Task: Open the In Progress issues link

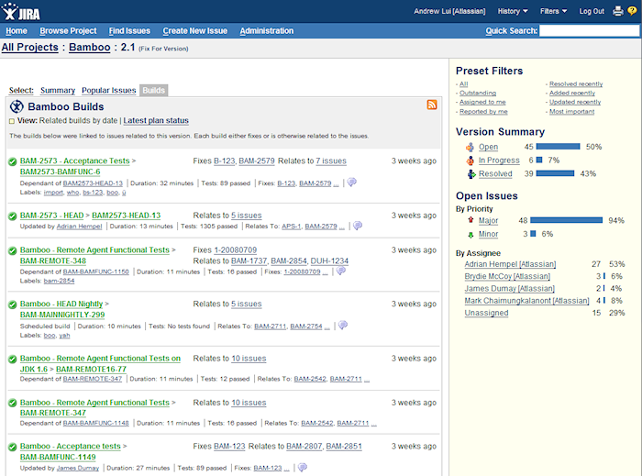Action: tap(499, 161)
